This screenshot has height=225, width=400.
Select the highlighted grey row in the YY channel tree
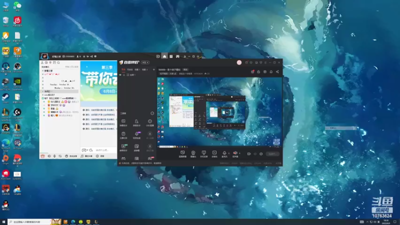(x=59, y=91)
